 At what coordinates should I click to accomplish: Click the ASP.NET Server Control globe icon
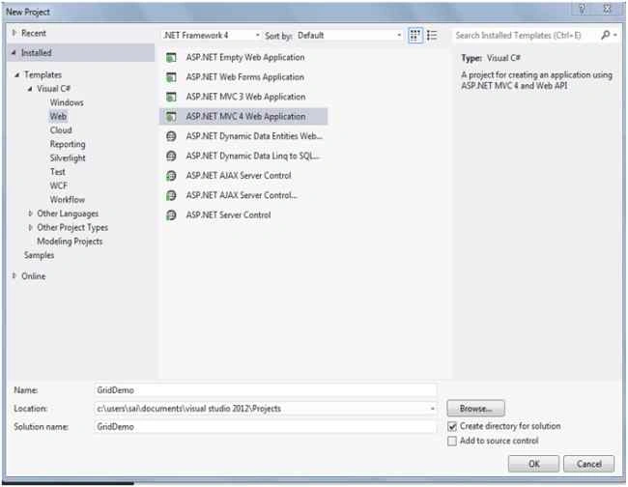(171, 215)
